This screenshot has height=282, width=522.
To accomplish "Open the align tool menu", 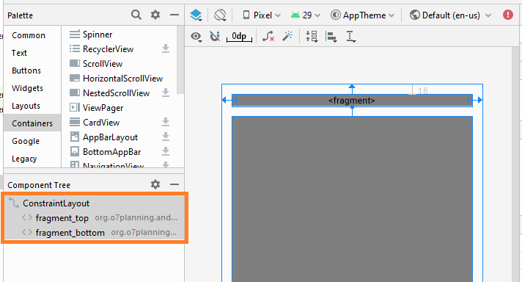I will (331, 36).
